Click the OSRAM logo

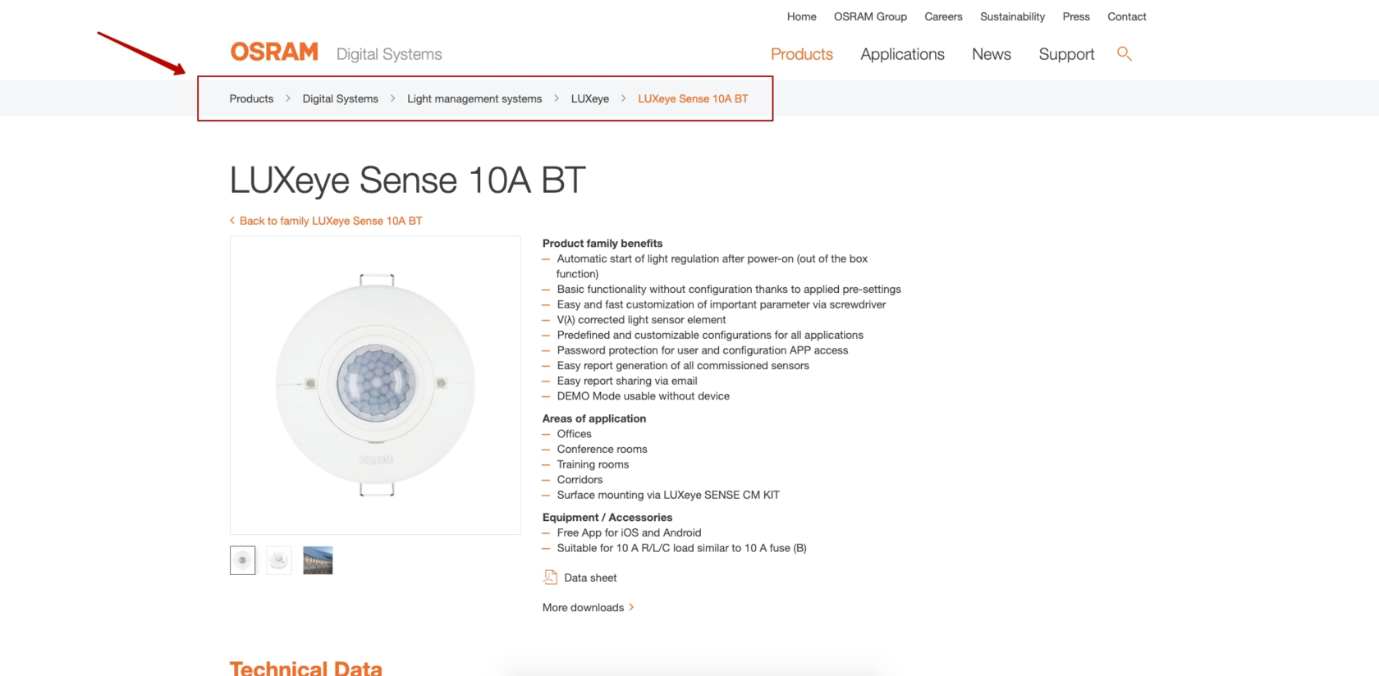[x=274, y=53]
